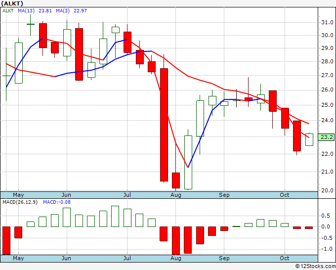
Task: Click the 31.0 price axis label
Action: point(327,22)
